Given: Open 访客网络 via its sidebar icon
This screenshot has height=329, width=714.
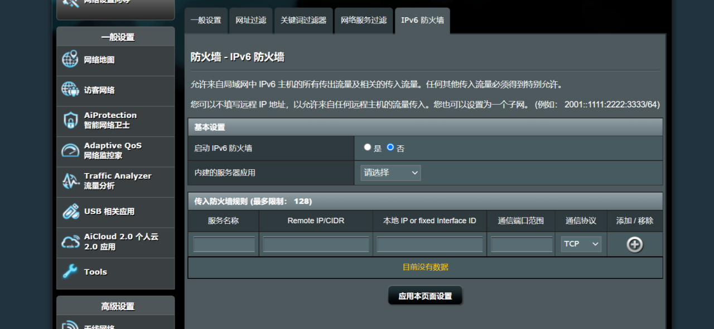Looking at the screenshot, I should tap(70, 90).
